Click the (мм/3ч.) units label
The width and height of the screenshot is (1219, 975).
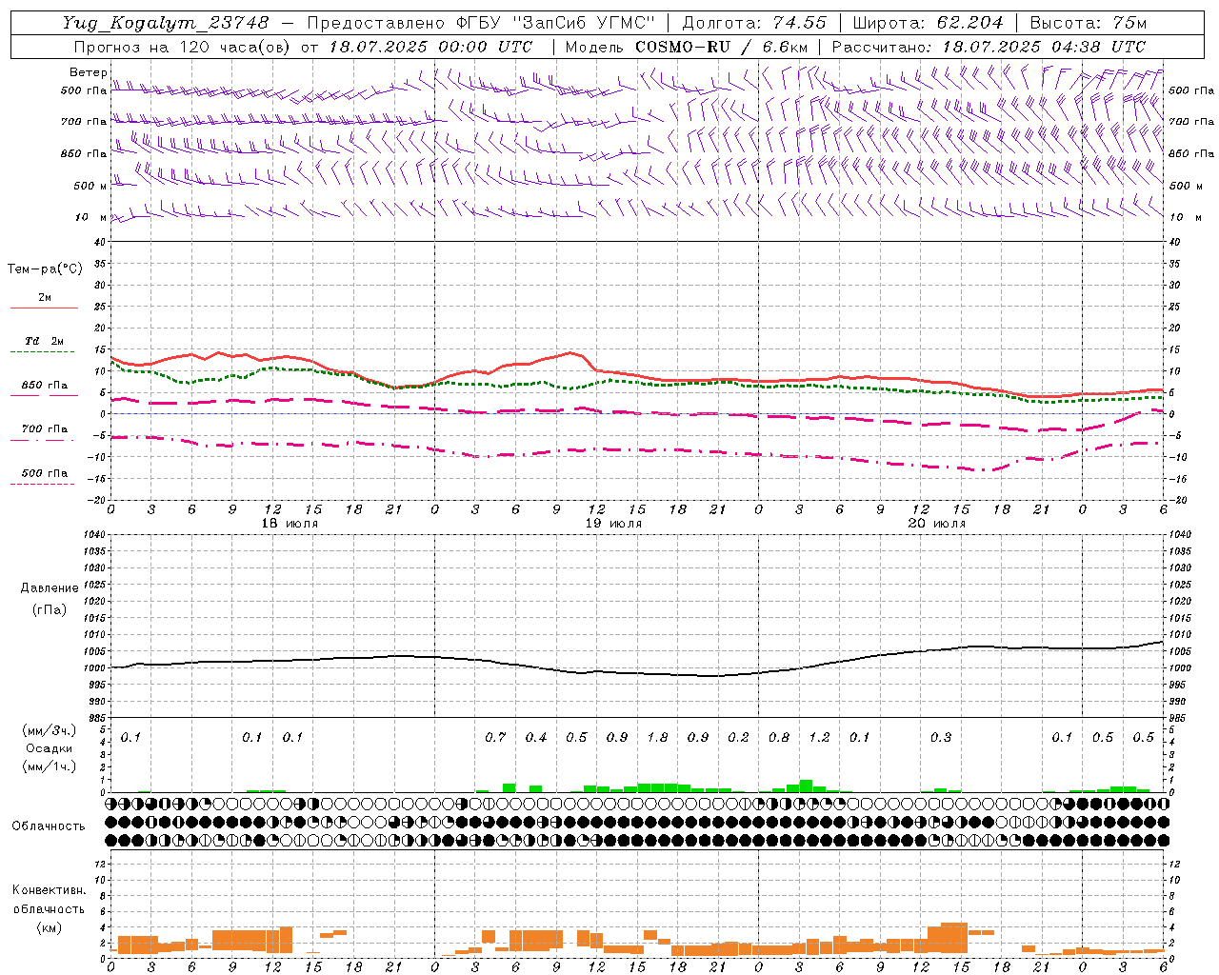coord(50,730)
